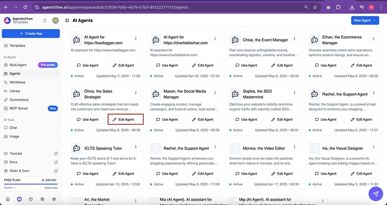
Task: Open the floating paper plane chat button
Action: (376, 194)
